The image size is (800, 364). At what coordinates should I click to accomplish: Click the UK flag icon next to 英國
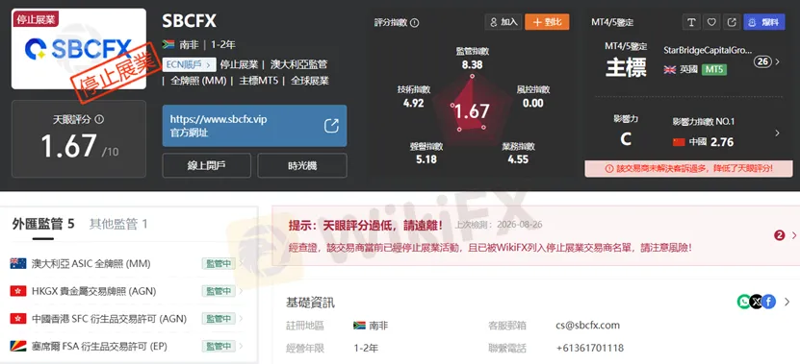670,70
